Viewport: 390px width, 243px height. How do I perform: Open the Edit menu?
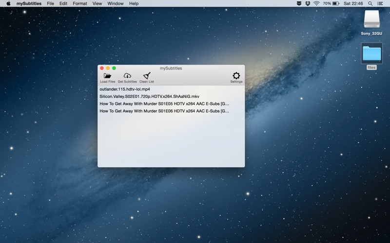(63, 3)
